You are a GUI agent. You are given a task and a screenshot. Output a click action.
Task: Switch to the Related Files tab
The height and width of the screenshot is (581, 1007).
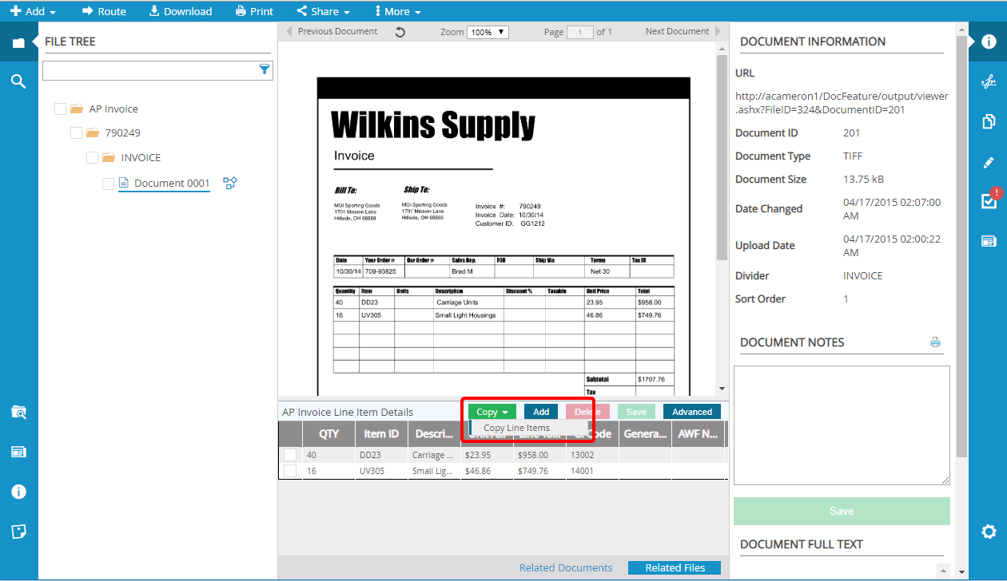(x=675, y=567)
